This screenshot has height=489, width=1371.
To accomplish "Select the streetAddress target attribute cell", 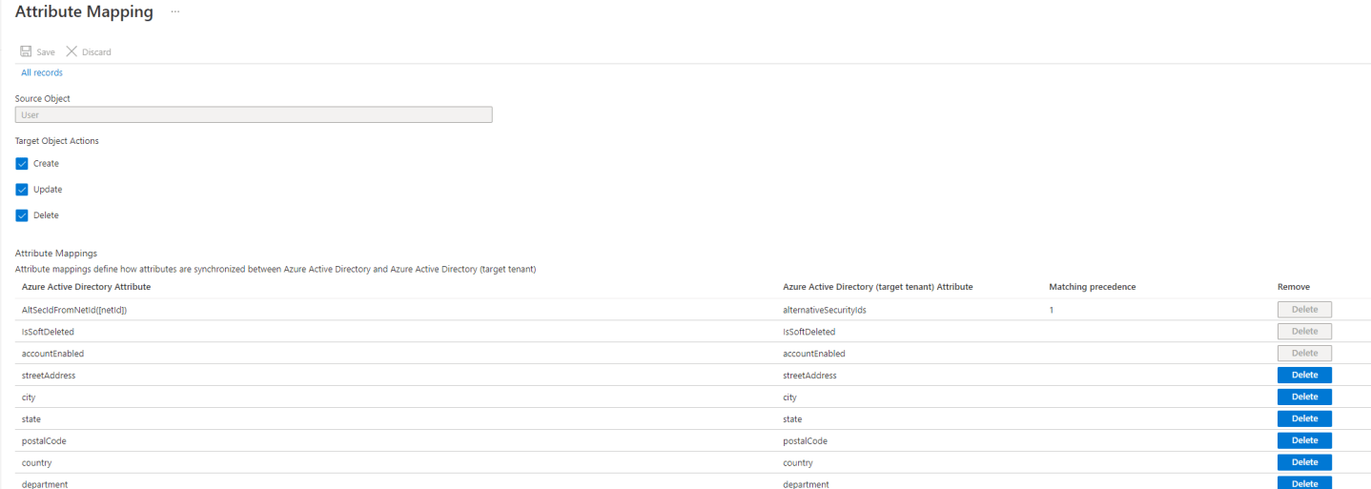I will 809,376.
